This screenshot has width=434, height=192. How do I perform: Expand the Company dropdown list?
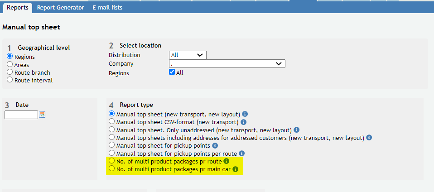pos(227,64)
